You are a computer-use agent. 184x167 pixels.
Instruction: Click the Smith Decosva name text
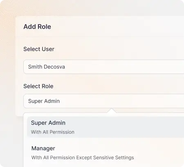pyautogui.click(x=47, y=67)
